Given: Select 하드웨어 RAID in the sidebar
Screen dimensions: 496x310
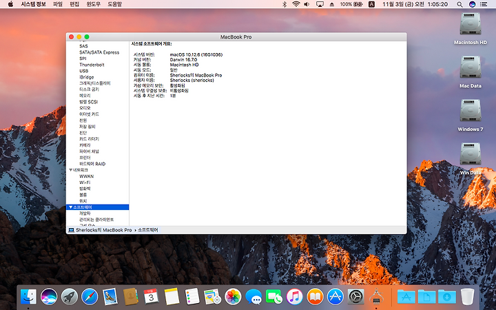Looking at the screenshot, I should tap(92, 164).
